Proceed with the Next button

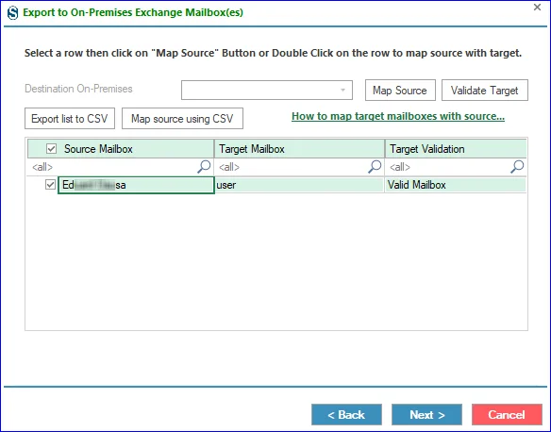tap(427, 415)
